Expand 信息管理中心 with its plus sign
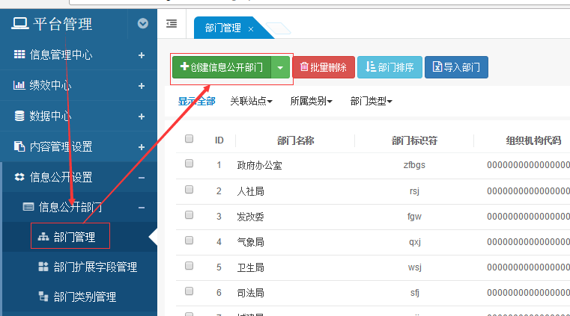 (142, 55)
